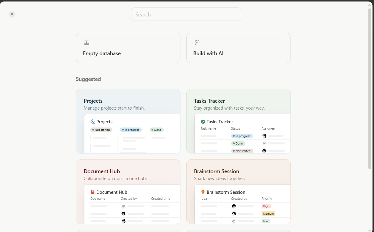This screenshot has width=374, height=232.
Task: Click the Empty database table icon
Action: pos(86,43)
